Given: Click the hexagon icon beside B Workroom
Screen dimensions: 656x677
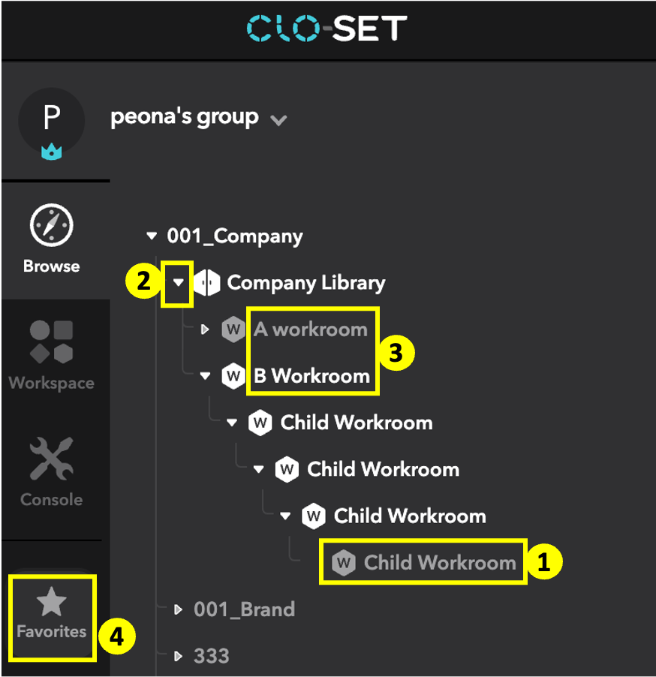Looking at the screenshot, I should pos(233,376).
